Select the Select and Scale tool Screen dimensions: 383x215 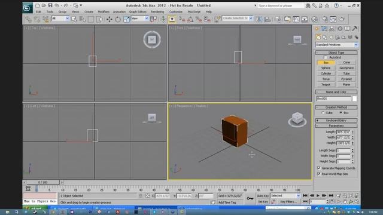(x=126, y=19)
